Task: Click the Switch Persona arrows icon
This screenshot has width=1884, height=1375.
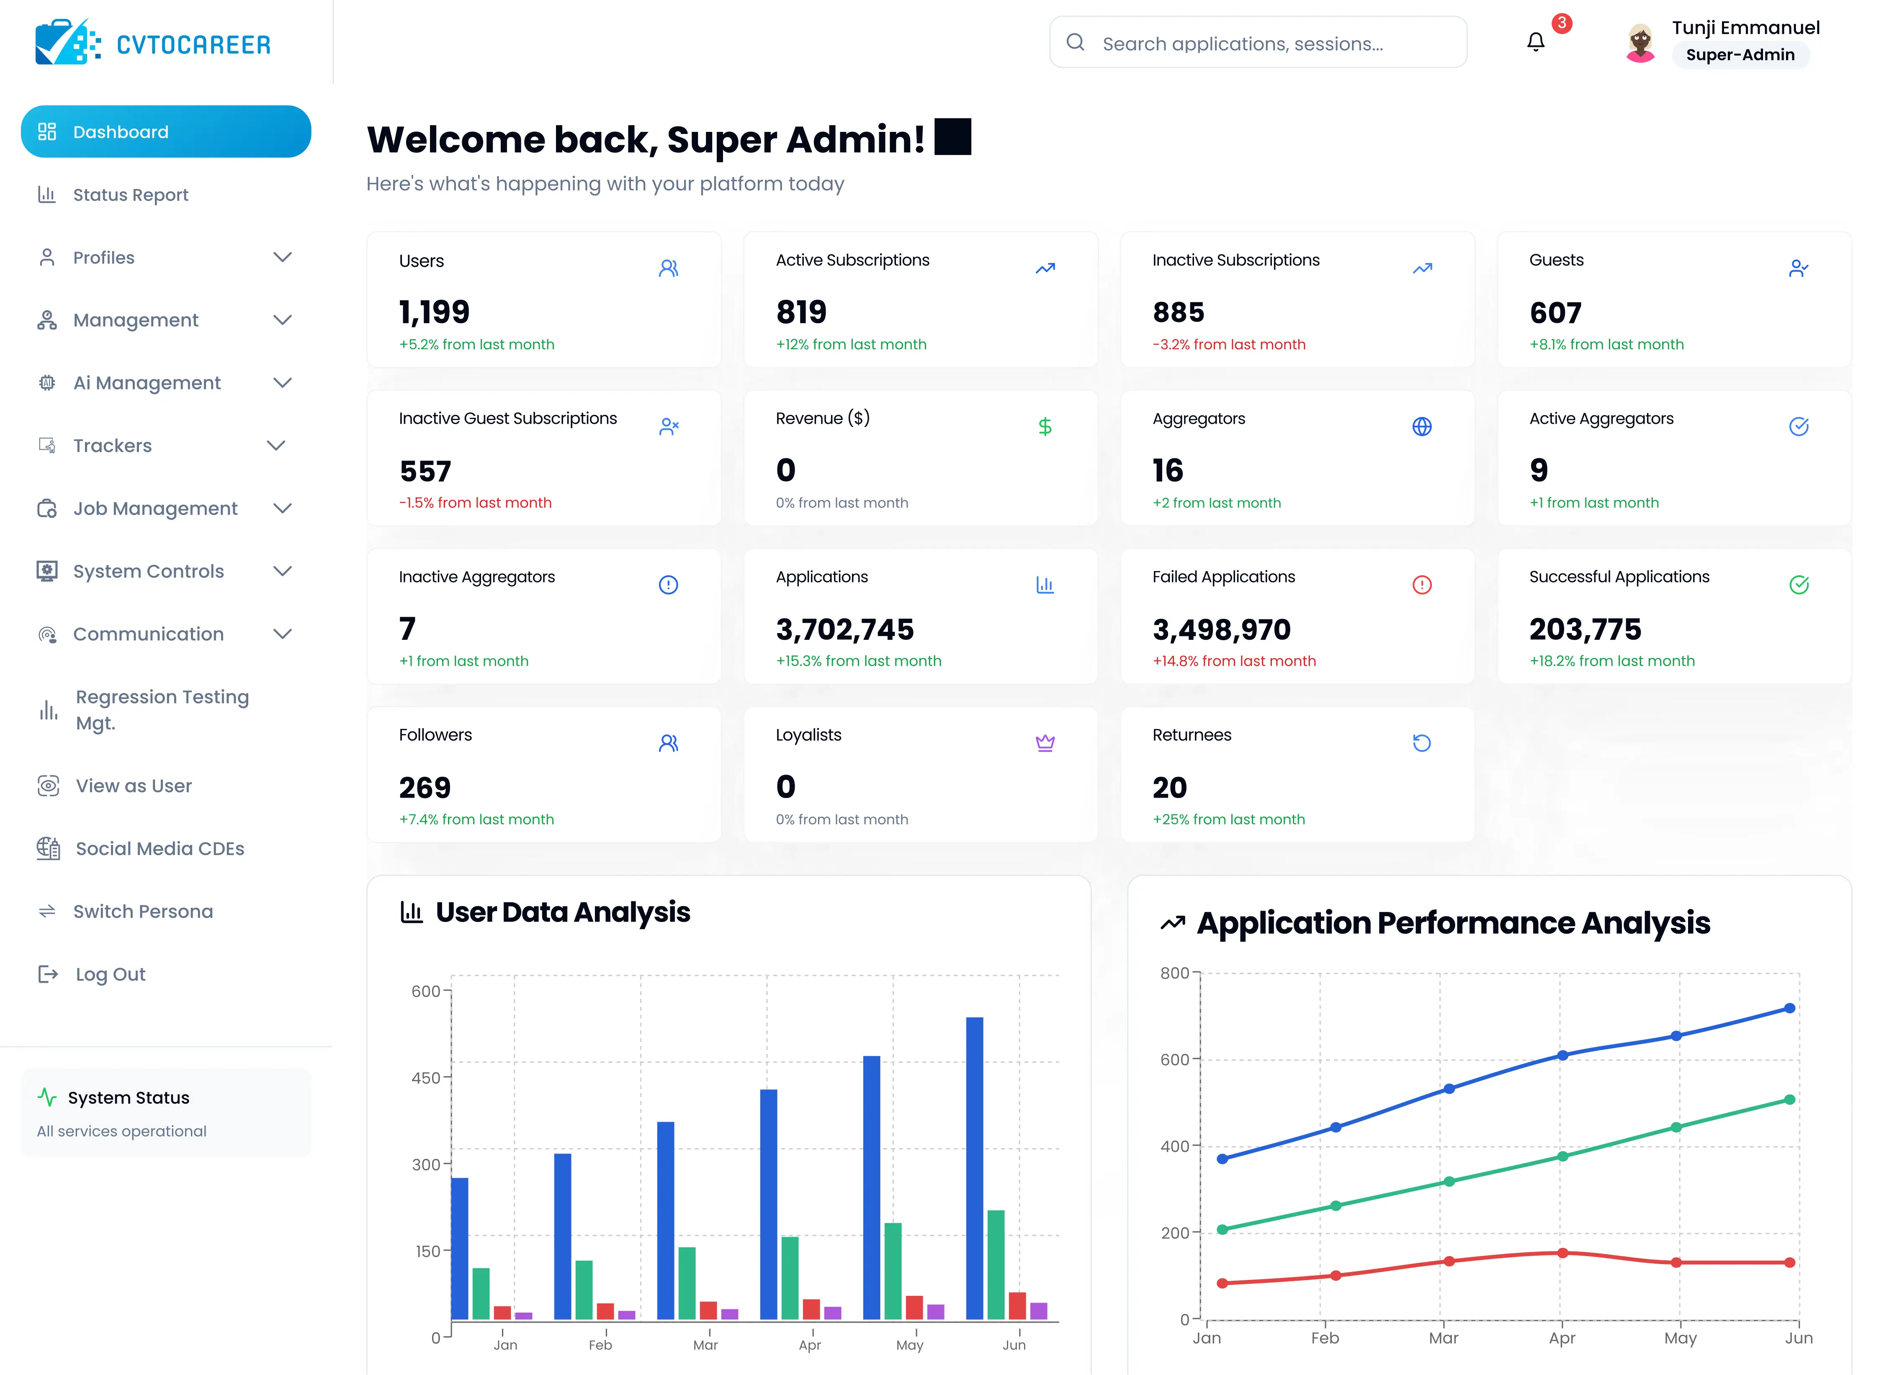Action: pos(47,912)
